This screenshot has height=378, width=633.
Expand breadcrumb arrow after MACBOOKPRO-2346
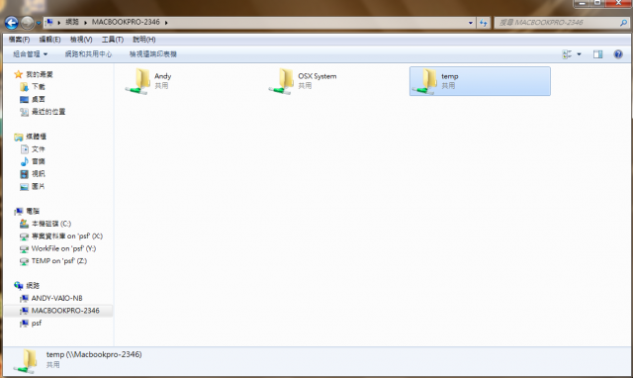(x=166, y=23)
